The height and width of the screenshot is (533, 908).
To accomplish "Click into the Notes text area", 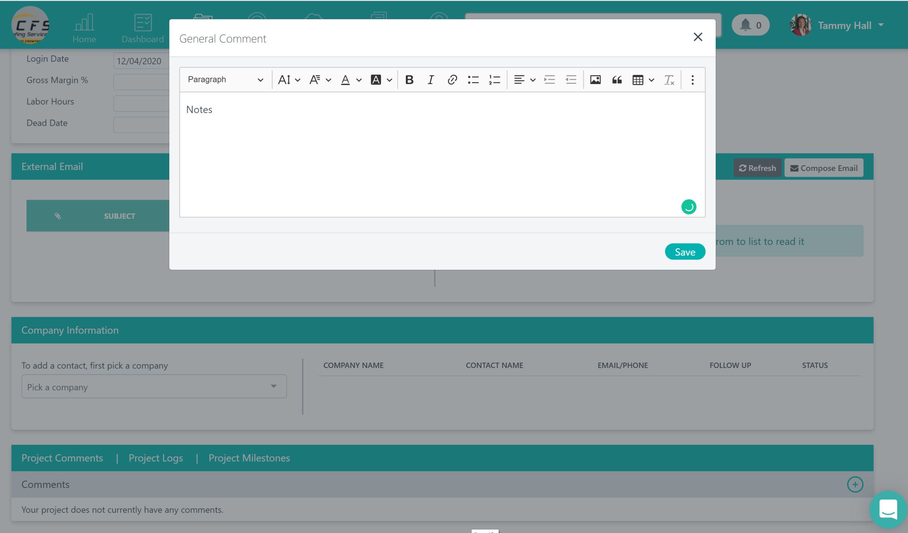I will pyautogui.click(x=442, y=155).
